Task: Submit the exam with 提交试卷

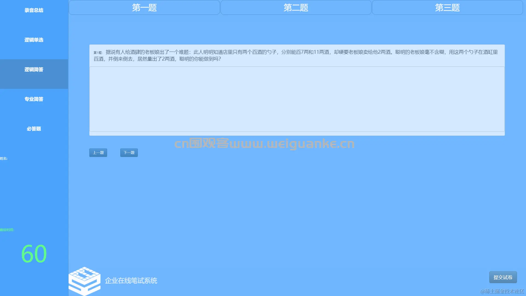Action: pyautogui.click(x=503, y=277)
